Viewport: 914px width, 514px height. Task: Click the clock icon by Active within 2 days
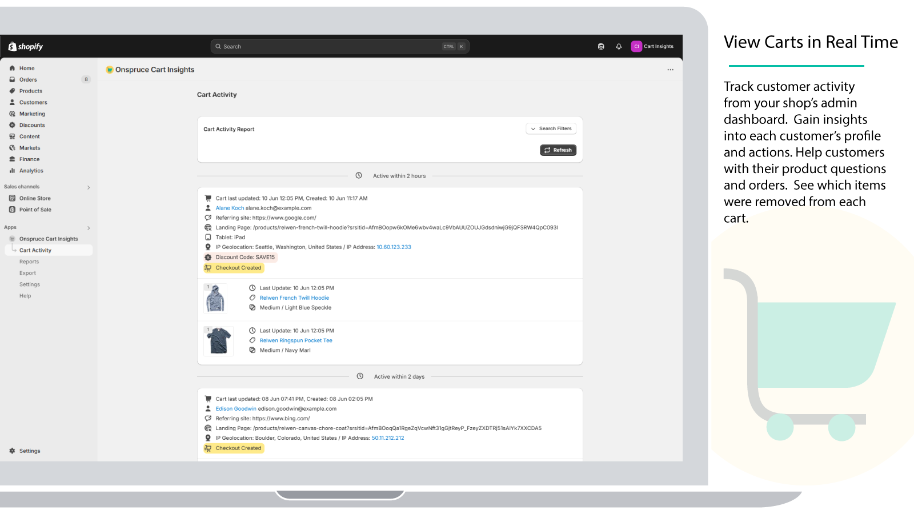[360, 376]
